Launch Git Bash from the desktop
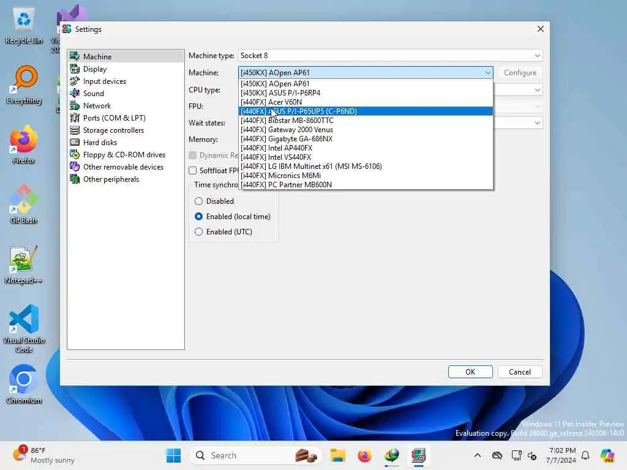627x470 pixels. coord(24,205)
